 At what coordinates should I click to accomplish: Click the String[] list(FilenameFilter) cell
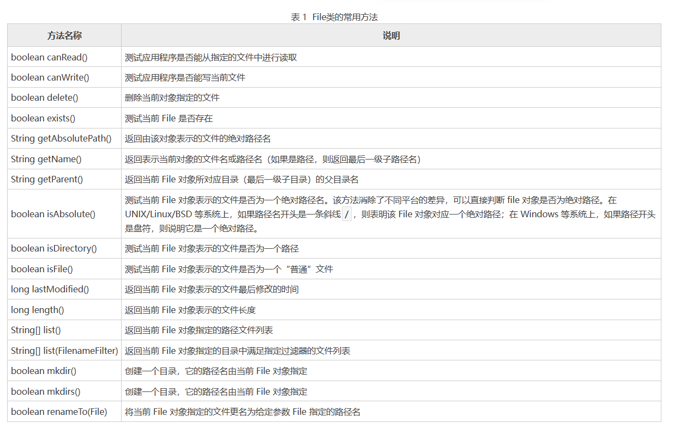[64, 350]
